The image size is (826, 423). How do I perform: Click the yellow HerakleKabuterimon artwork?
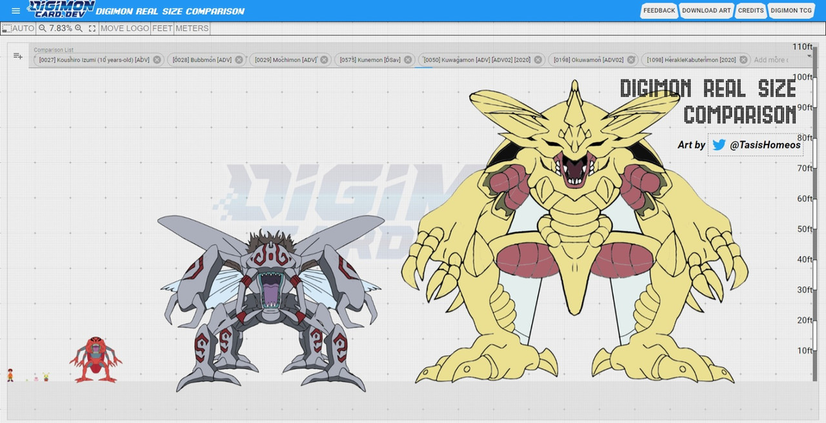tap(574, 232)
